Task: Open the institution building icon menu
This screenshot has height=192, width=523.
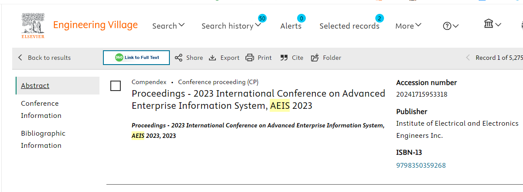Action: click(x=493, y=24)
